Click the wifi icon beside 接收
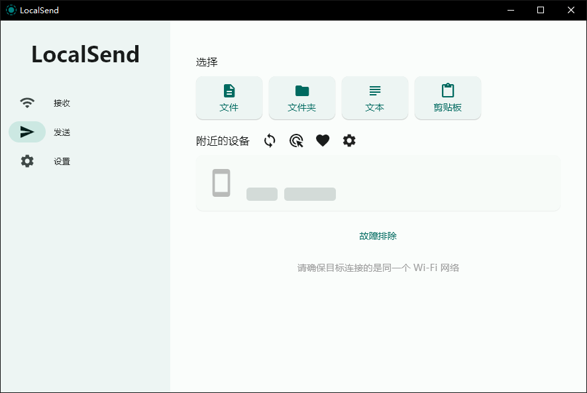The width and height of the screenshot is (587, 393). (27, 103)
